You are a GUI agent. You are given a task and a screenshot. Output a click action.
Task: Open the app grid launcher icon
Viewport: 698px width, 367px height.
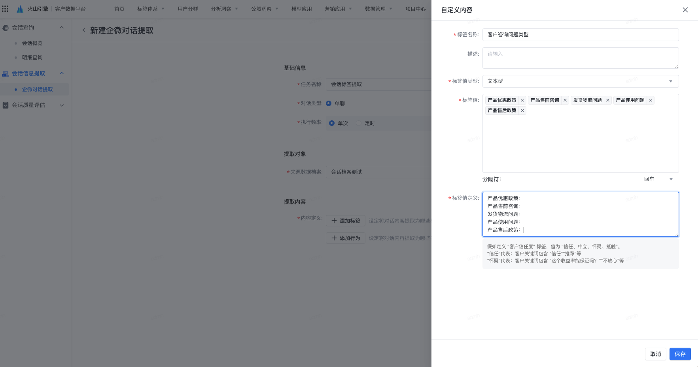5,9
